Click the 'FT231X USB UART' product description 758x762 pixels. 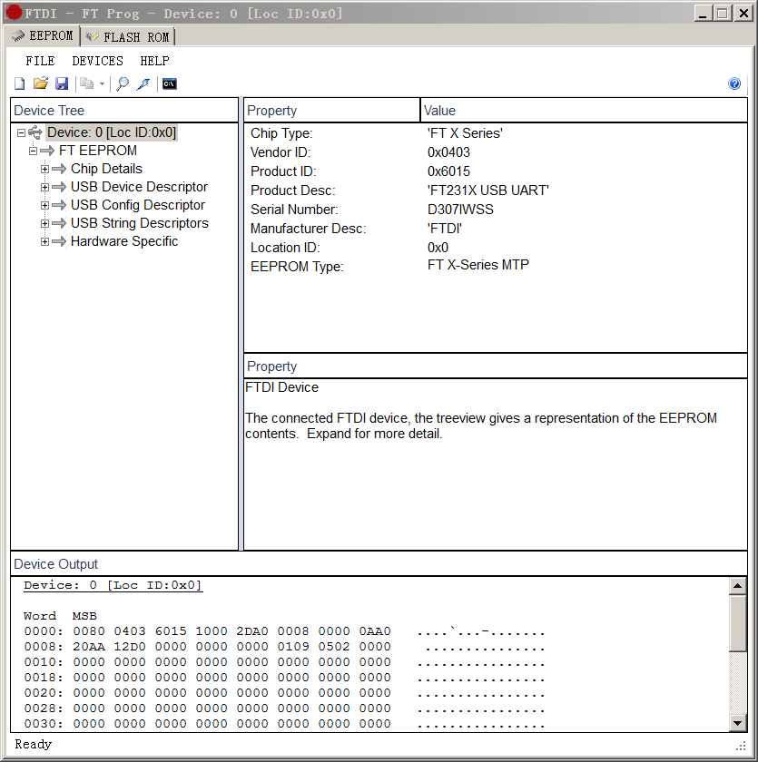[488, 190]
